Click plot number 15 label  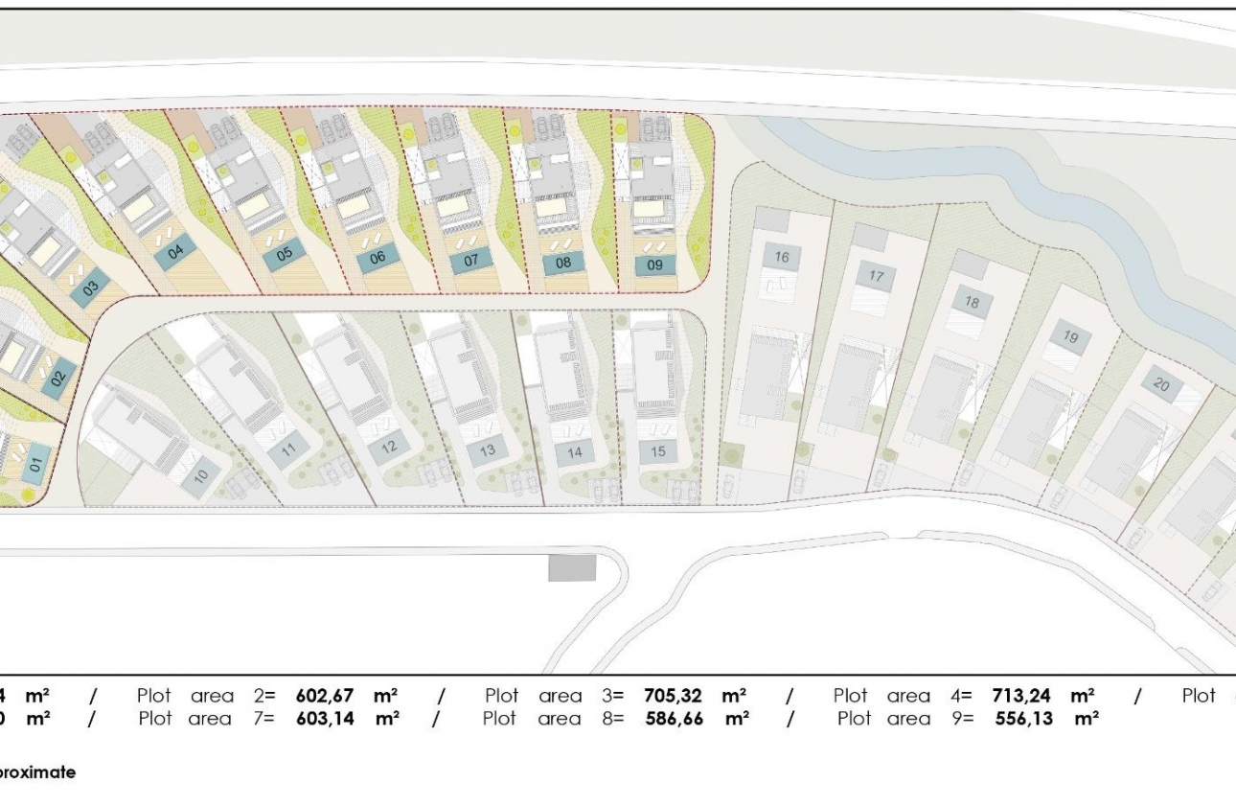pos(658,451)
